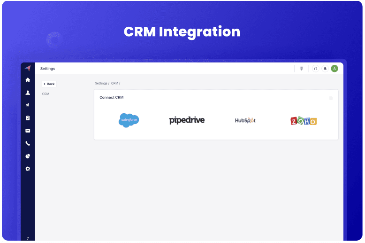
Task: Click the Connect CRM heading
Action: [112, 97]
